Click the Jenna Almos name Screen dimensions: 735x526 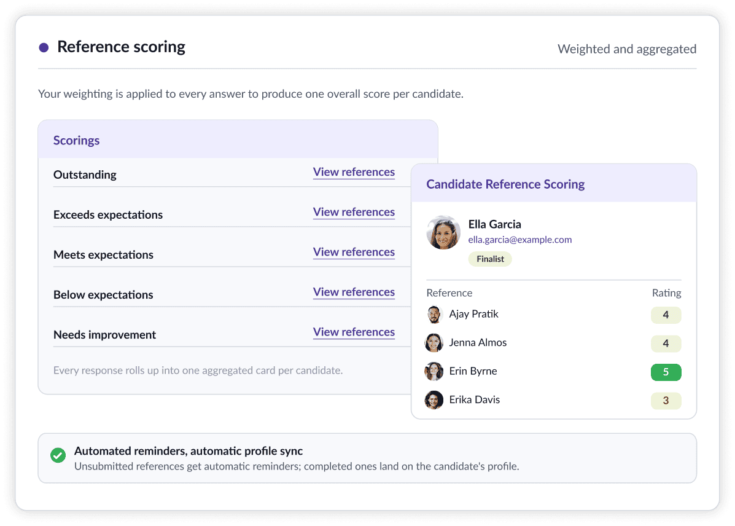478,342
